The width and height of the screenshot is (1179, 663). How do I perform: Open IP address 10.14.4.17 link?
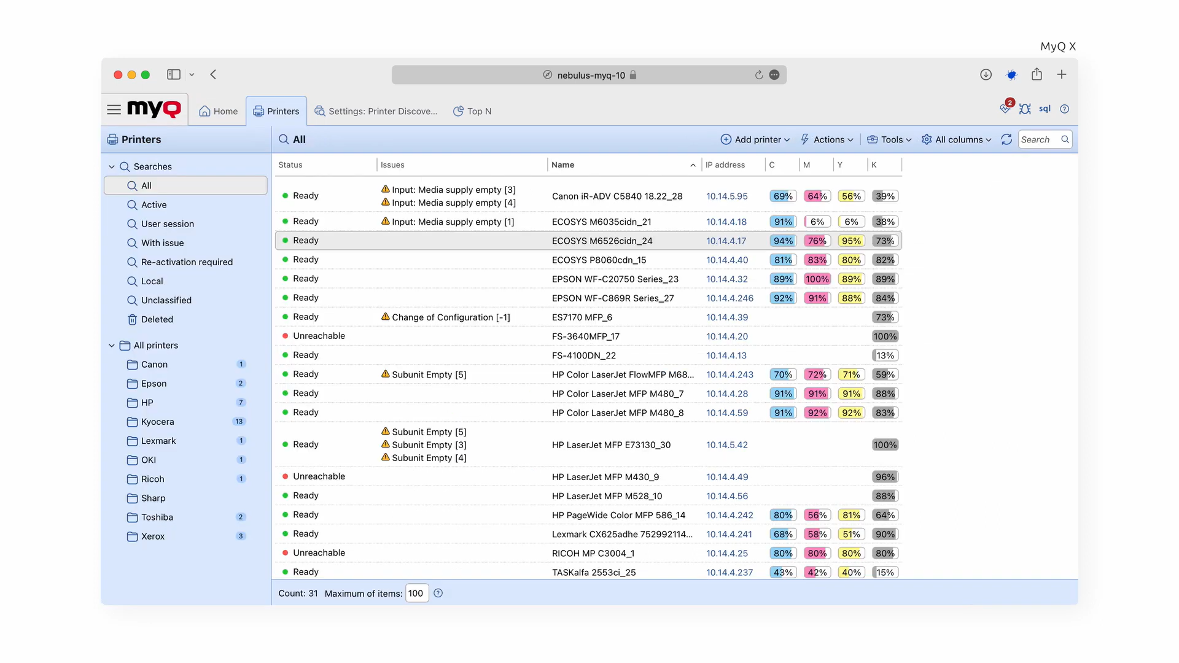tap(726, 241)
